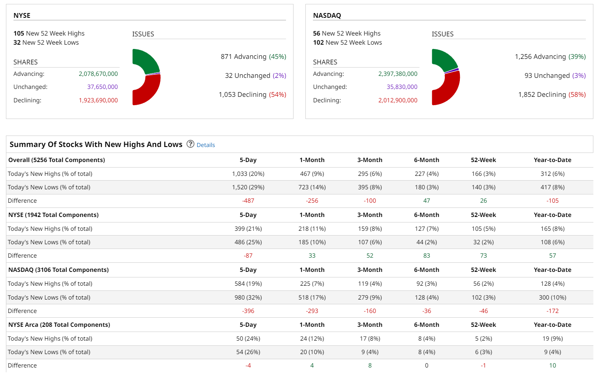The height and width of the screenshot is (377, 610).
Task: Click '1,053 Declining (54%)' label
Action: pyautogui.click(x=252, y=94)
